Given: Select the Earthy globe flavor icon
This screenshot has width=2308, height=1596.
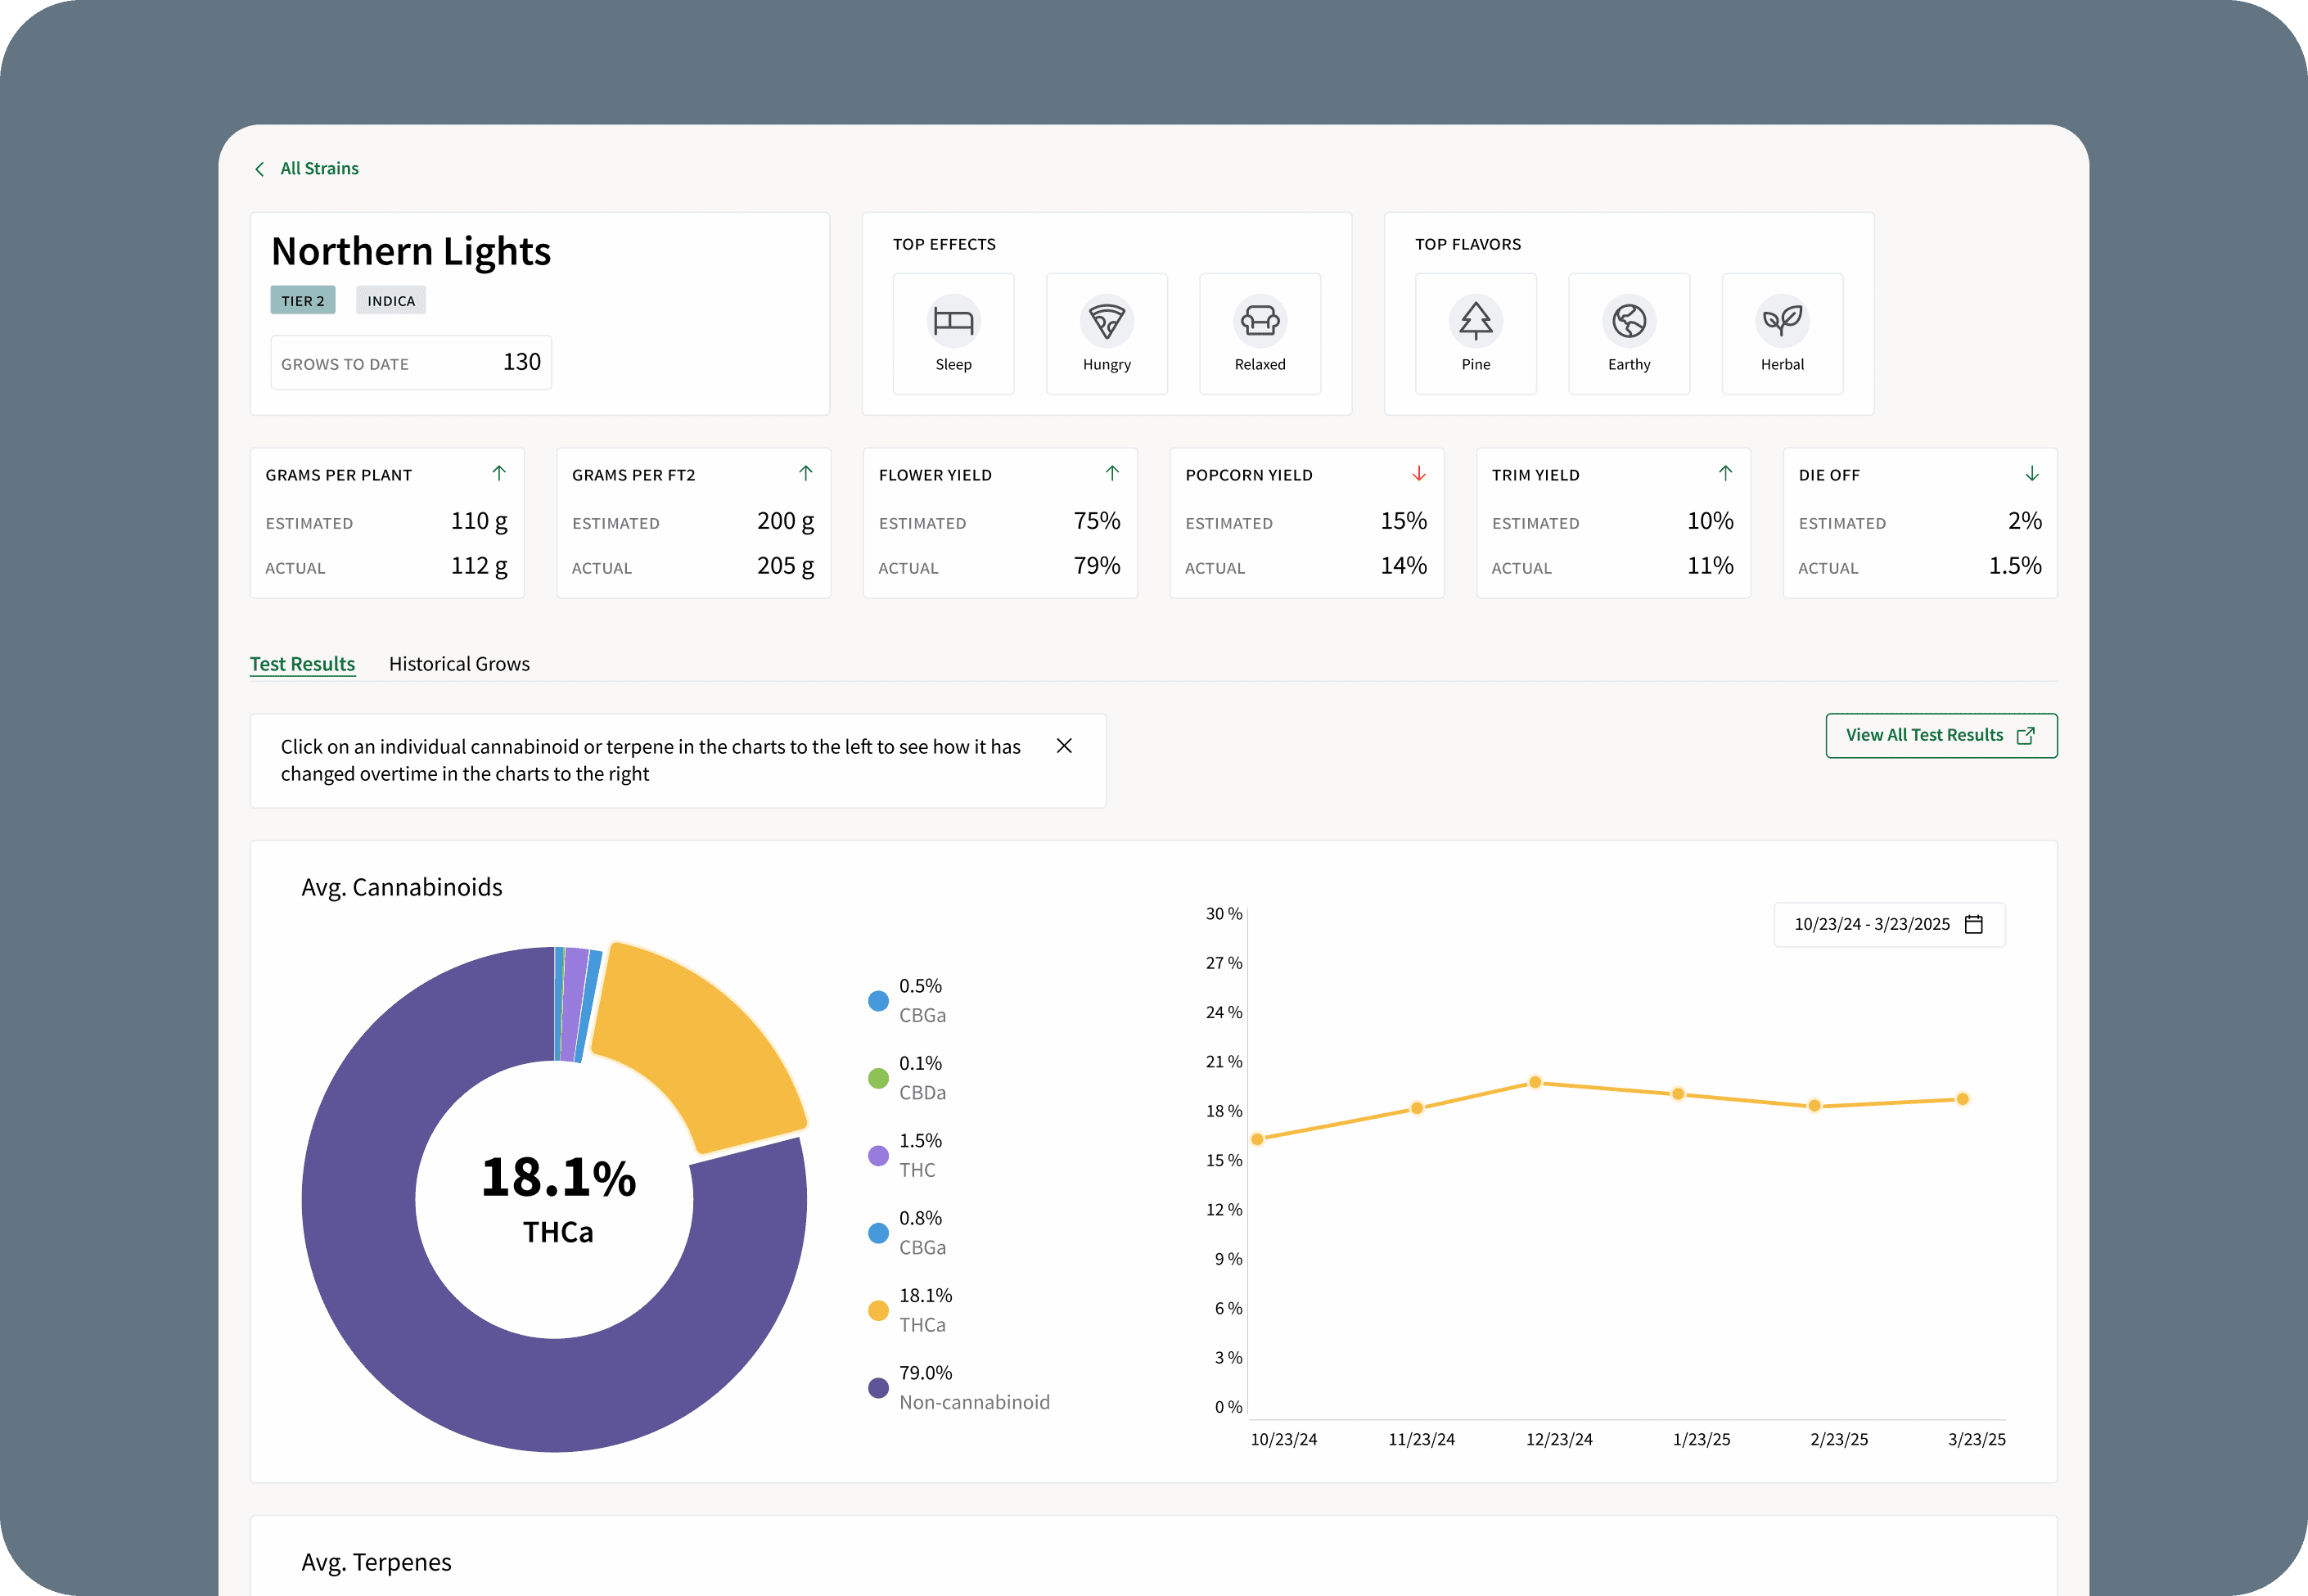Looking at the screenshot, I should (1629, 321).
